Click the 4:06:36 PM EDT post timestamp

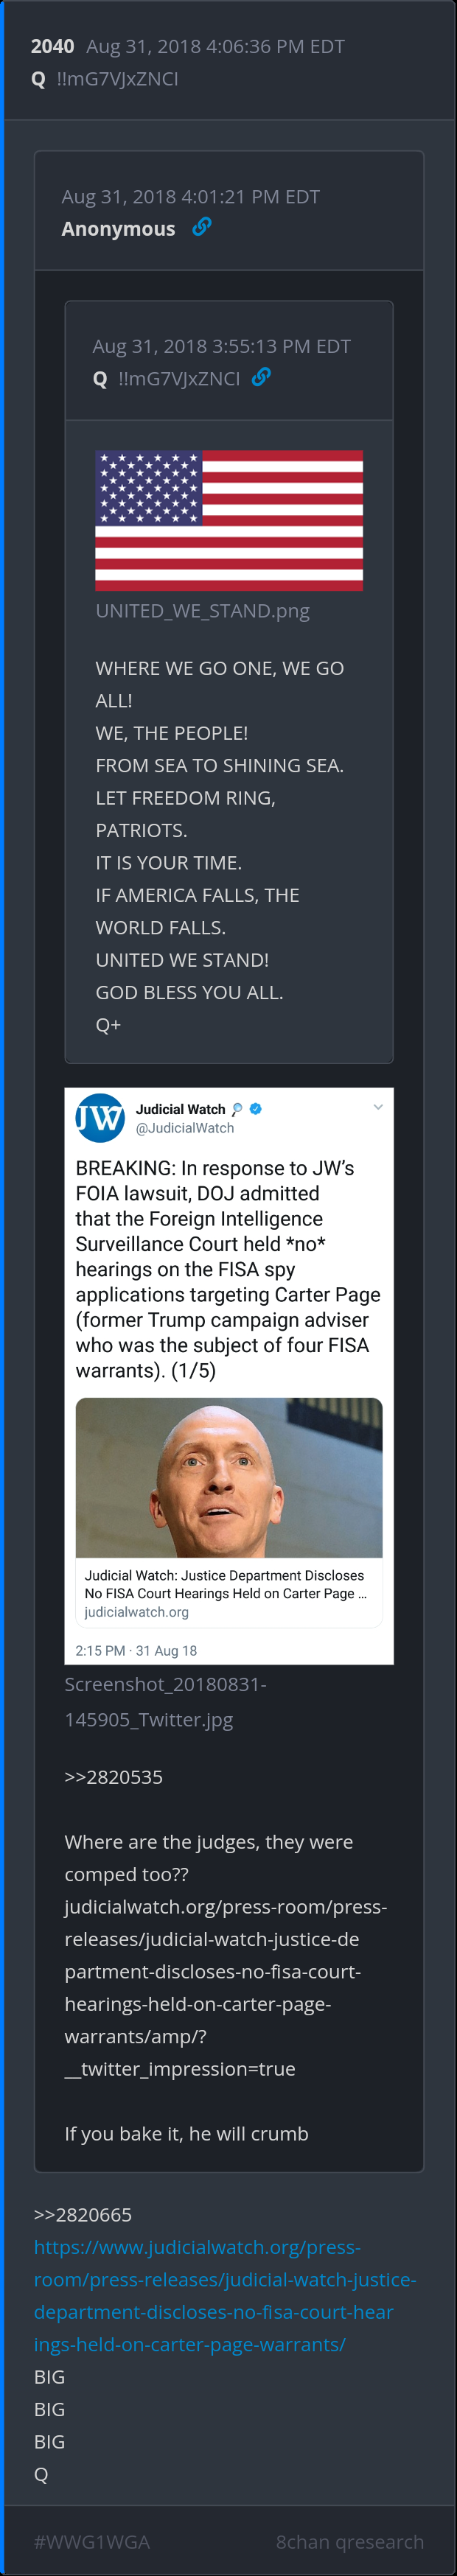point(215,46)
